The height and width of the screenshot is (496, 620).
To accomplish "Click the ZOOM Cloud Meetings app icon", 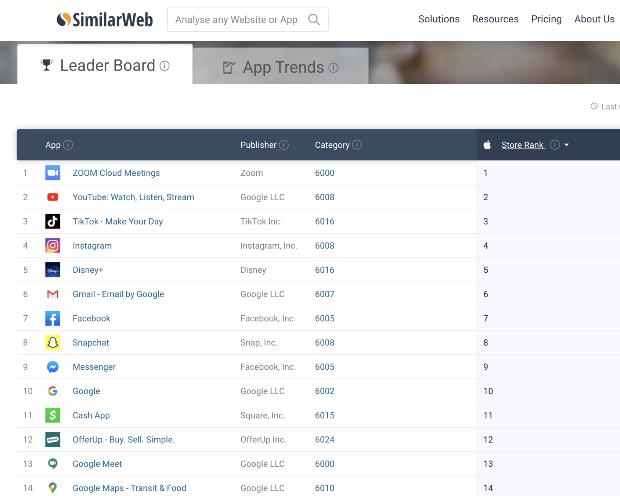I will (x=53, y=173).
